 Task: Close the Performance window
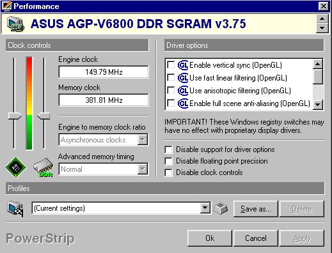[x=323, y=6]
